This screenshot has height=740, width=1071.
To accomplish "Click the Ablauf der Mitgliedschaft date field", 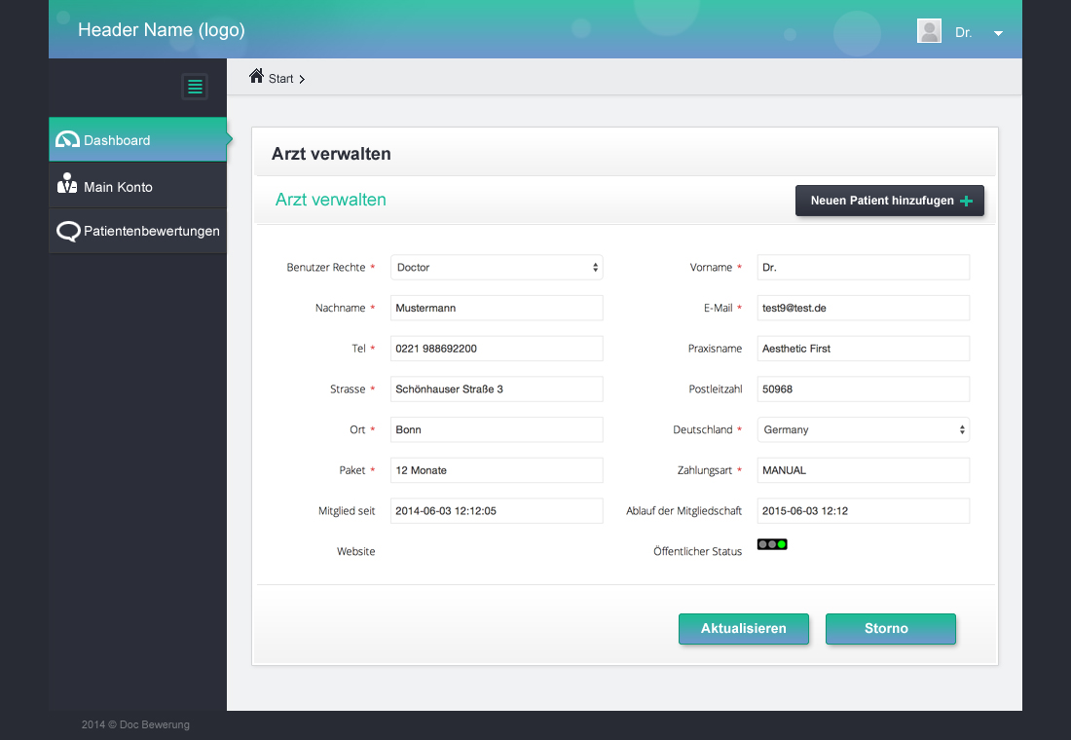I will point(864,511).
